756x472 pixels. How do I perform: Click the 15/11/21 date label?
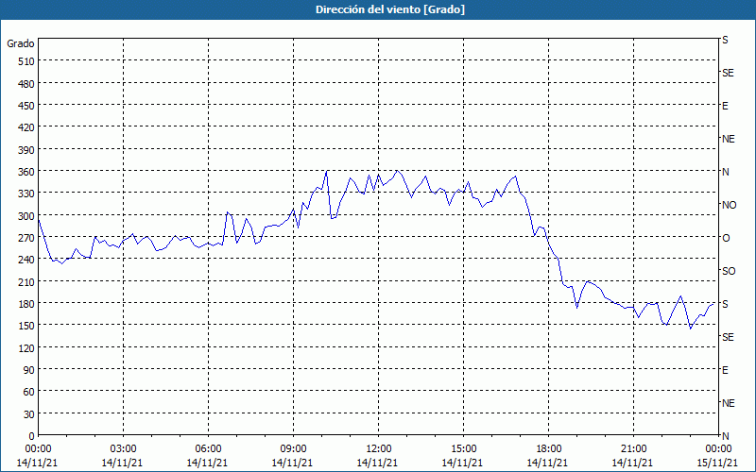pos(718,463)
